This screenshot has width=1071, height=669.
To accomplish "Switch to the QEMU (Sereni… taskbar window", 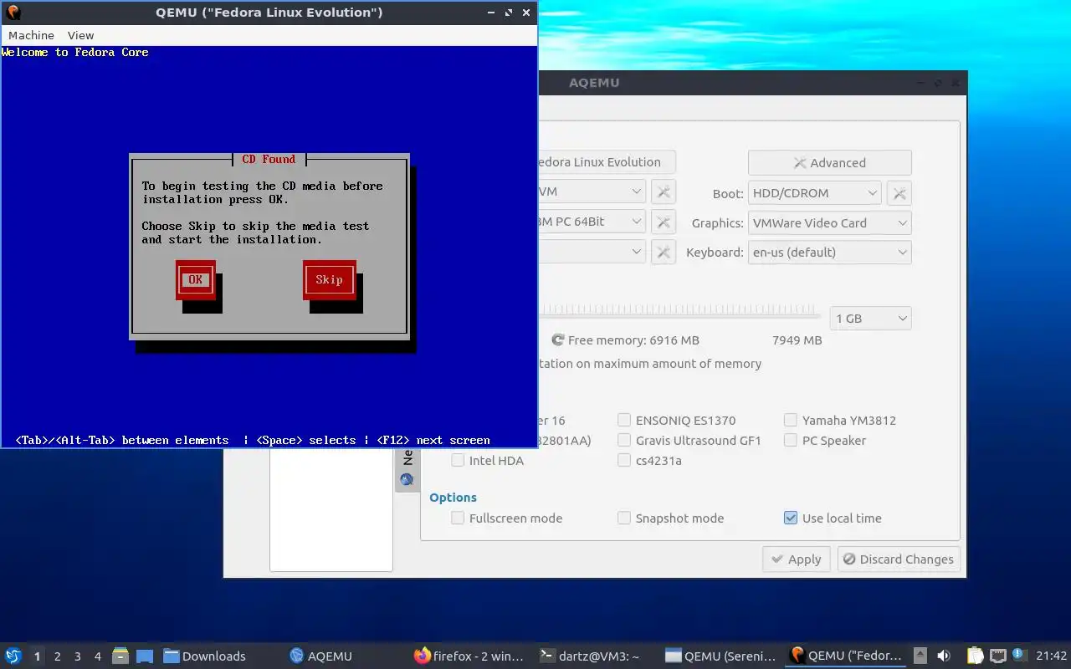I will tap(720, 656).
